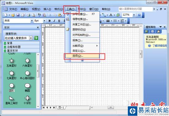Open the 宋体 font name dropdown
The width and height of the screenshot is (169, 116).
tap(32, 21)
